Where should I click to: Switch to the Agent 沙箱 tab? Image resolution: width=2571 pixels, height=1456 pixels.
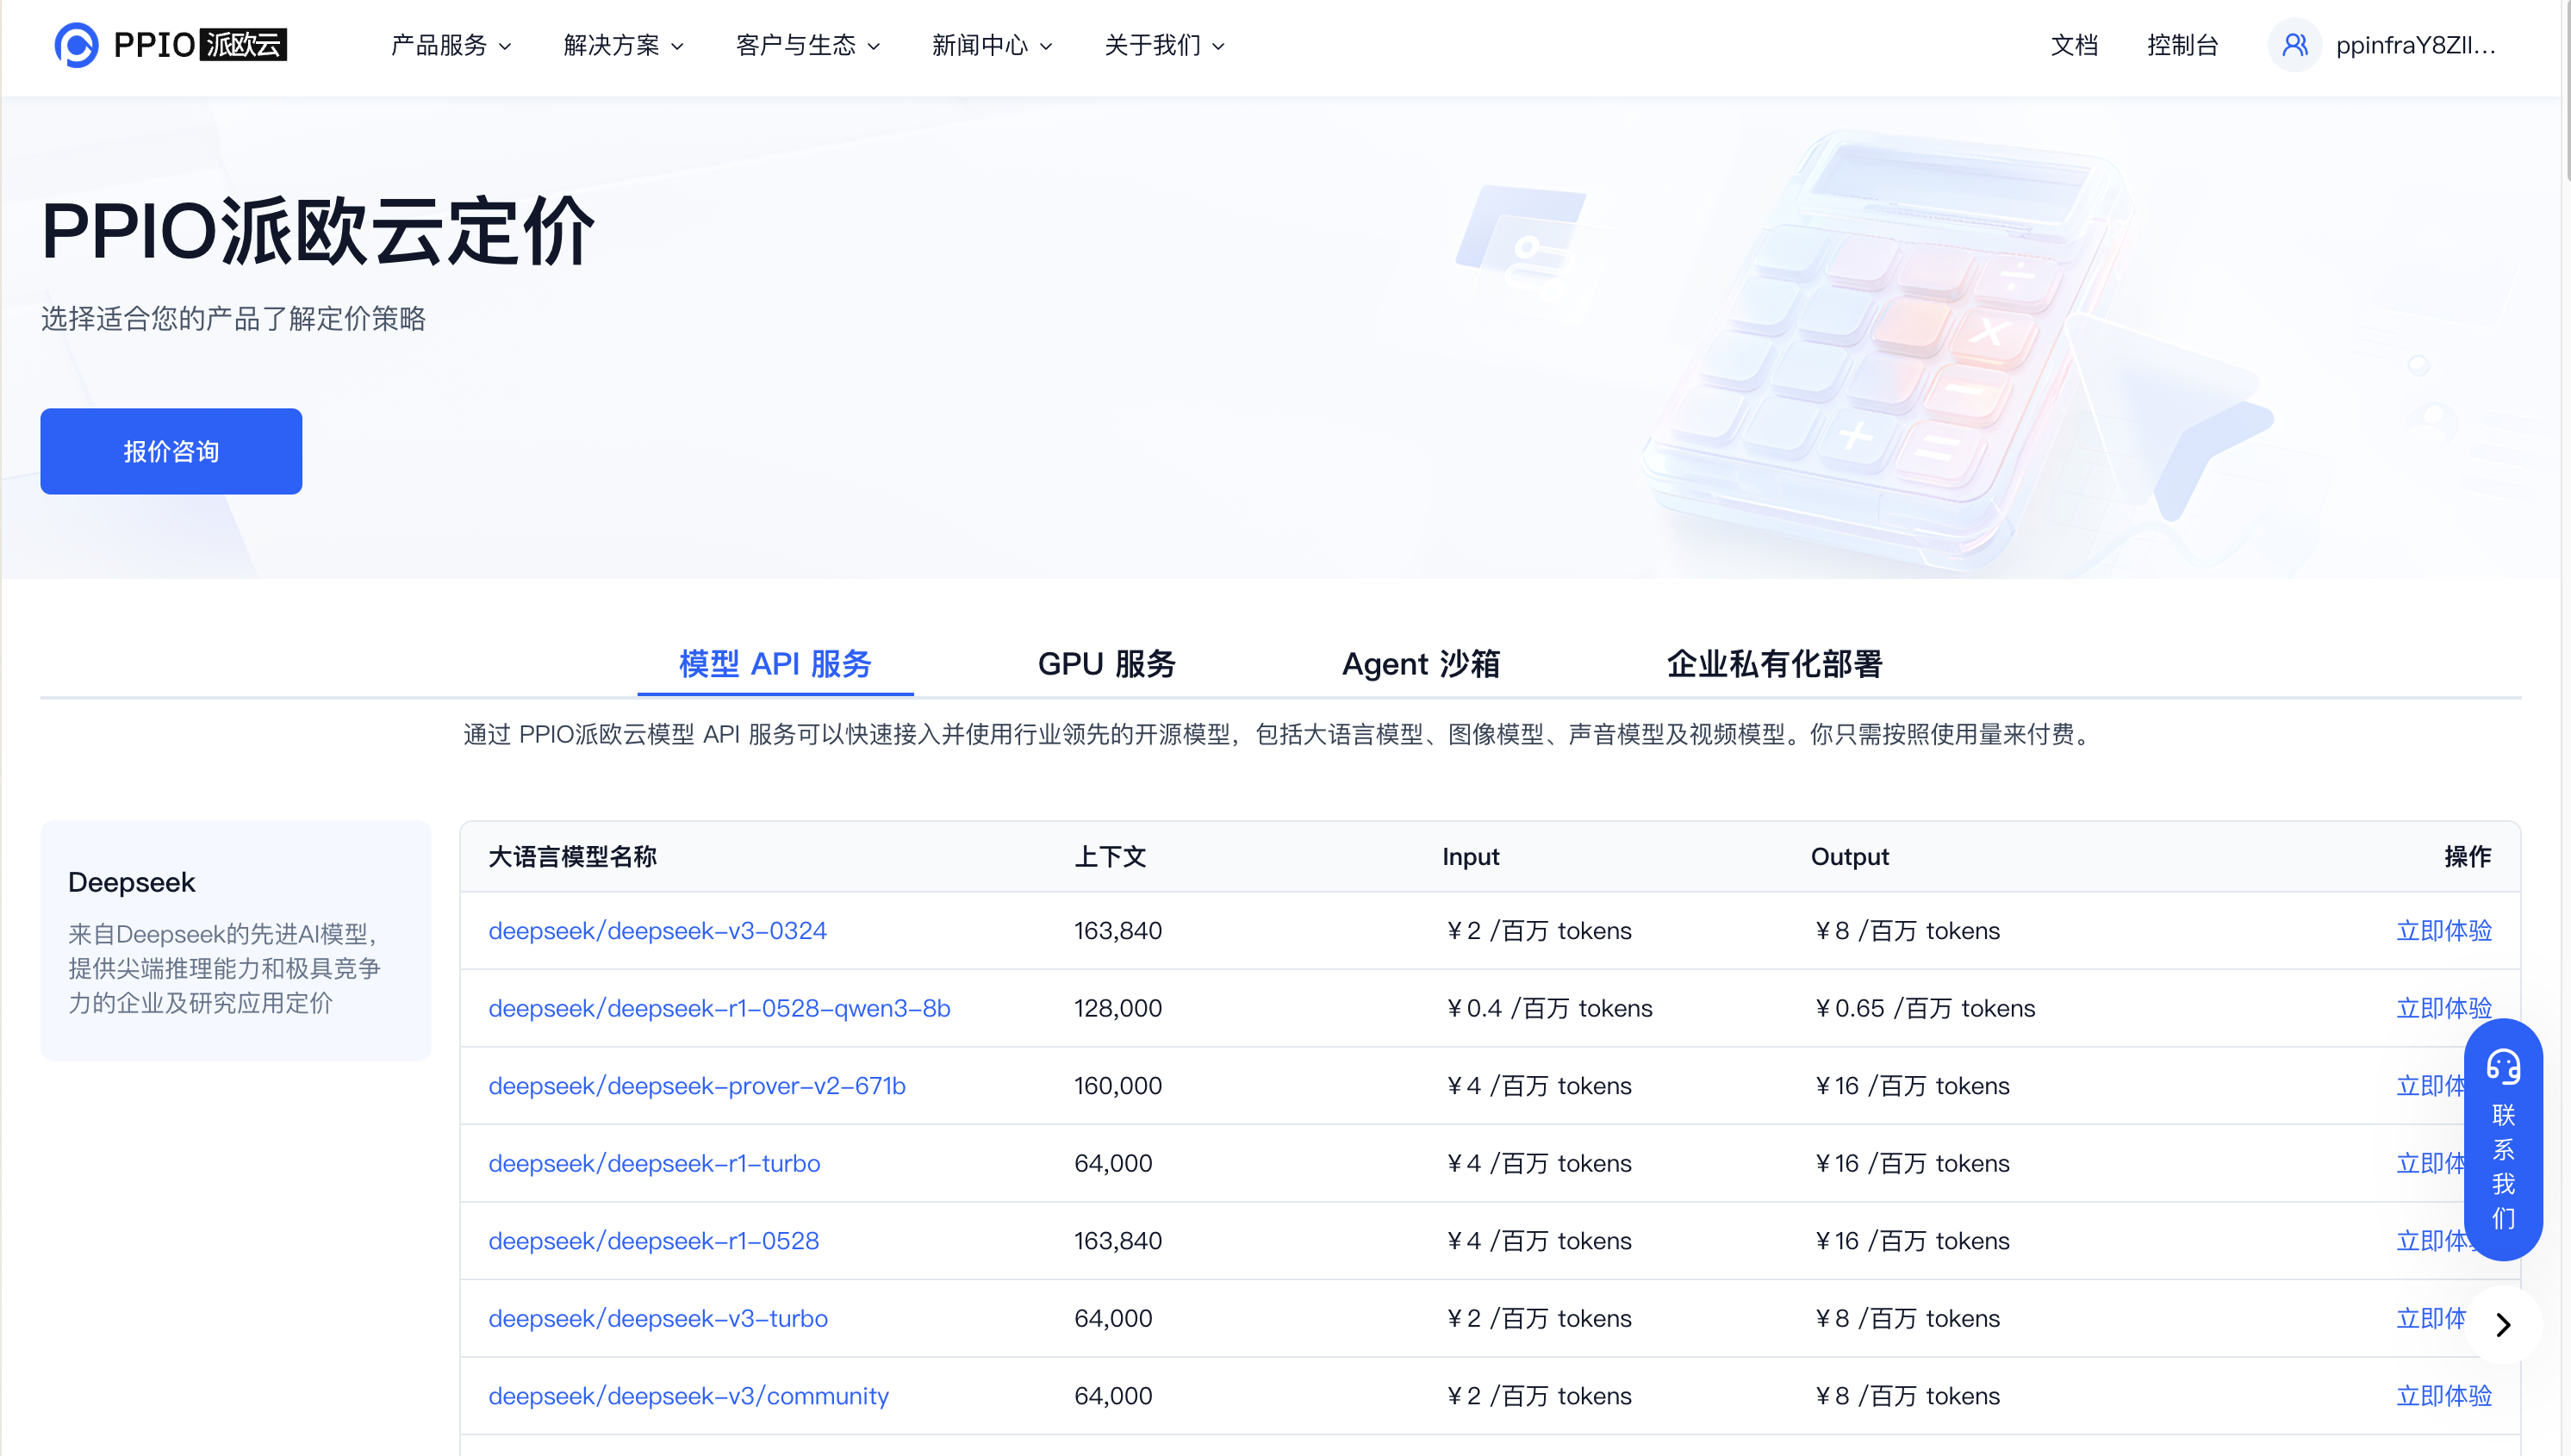pos(1420,664)
